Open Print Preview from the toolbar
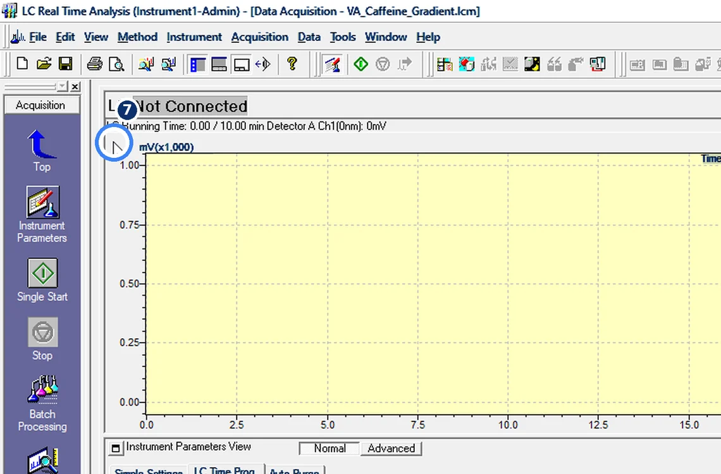721x474 pixels. tap(116, 64)
